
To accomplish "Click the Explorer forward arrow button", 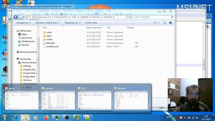I will click(x=20, y=17).
